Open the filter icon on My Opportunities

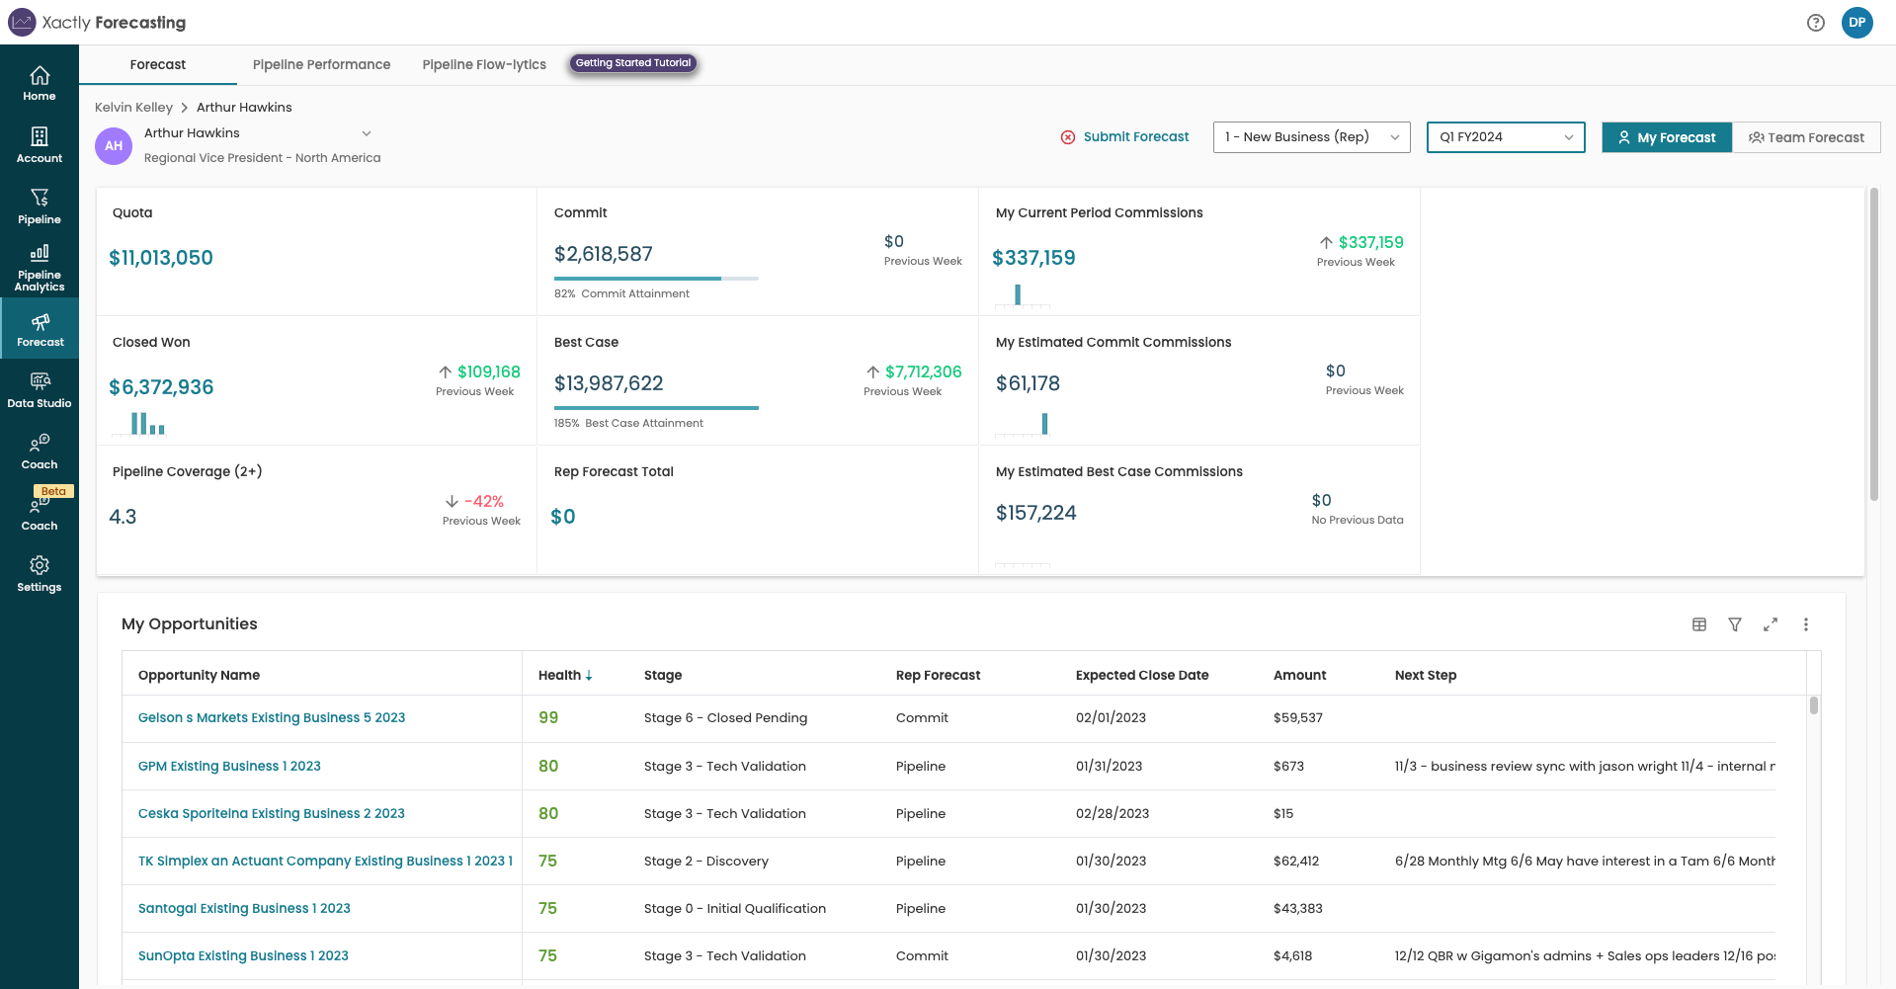click(x=1735, y=624)
